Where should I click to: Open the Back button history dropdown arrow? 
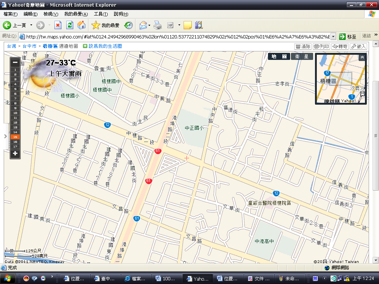[x=31, y=25]
